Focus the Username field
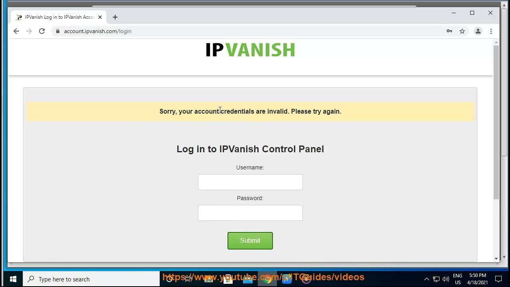The height and width of the screenshot is (287, 510). pyautogui.click(x=250, y=182)
